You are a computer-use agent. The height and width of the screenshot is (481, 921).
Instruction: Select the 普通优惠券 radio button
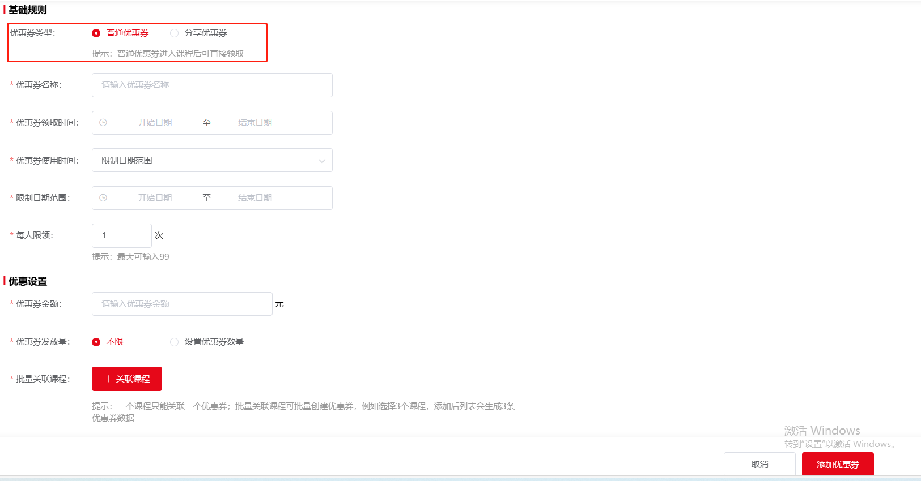tap(96, 33)
